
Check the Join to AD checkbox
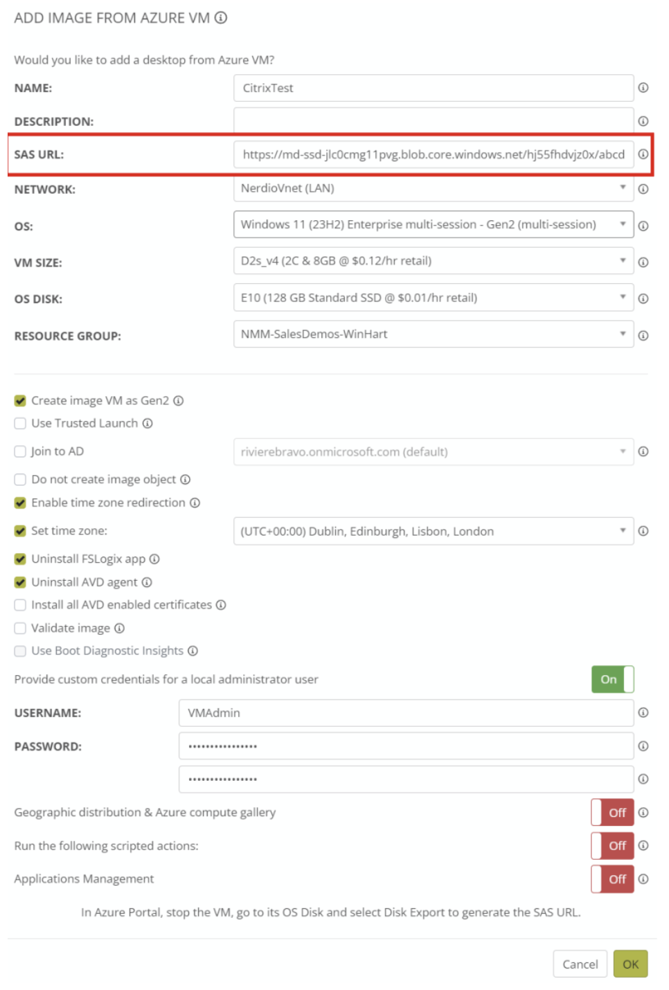(x=20, y=451)
